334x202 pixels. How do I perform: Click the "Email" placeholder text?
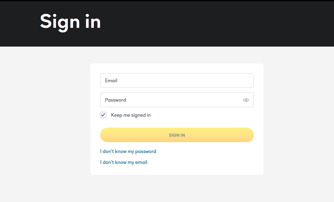[x=111, y=80]
